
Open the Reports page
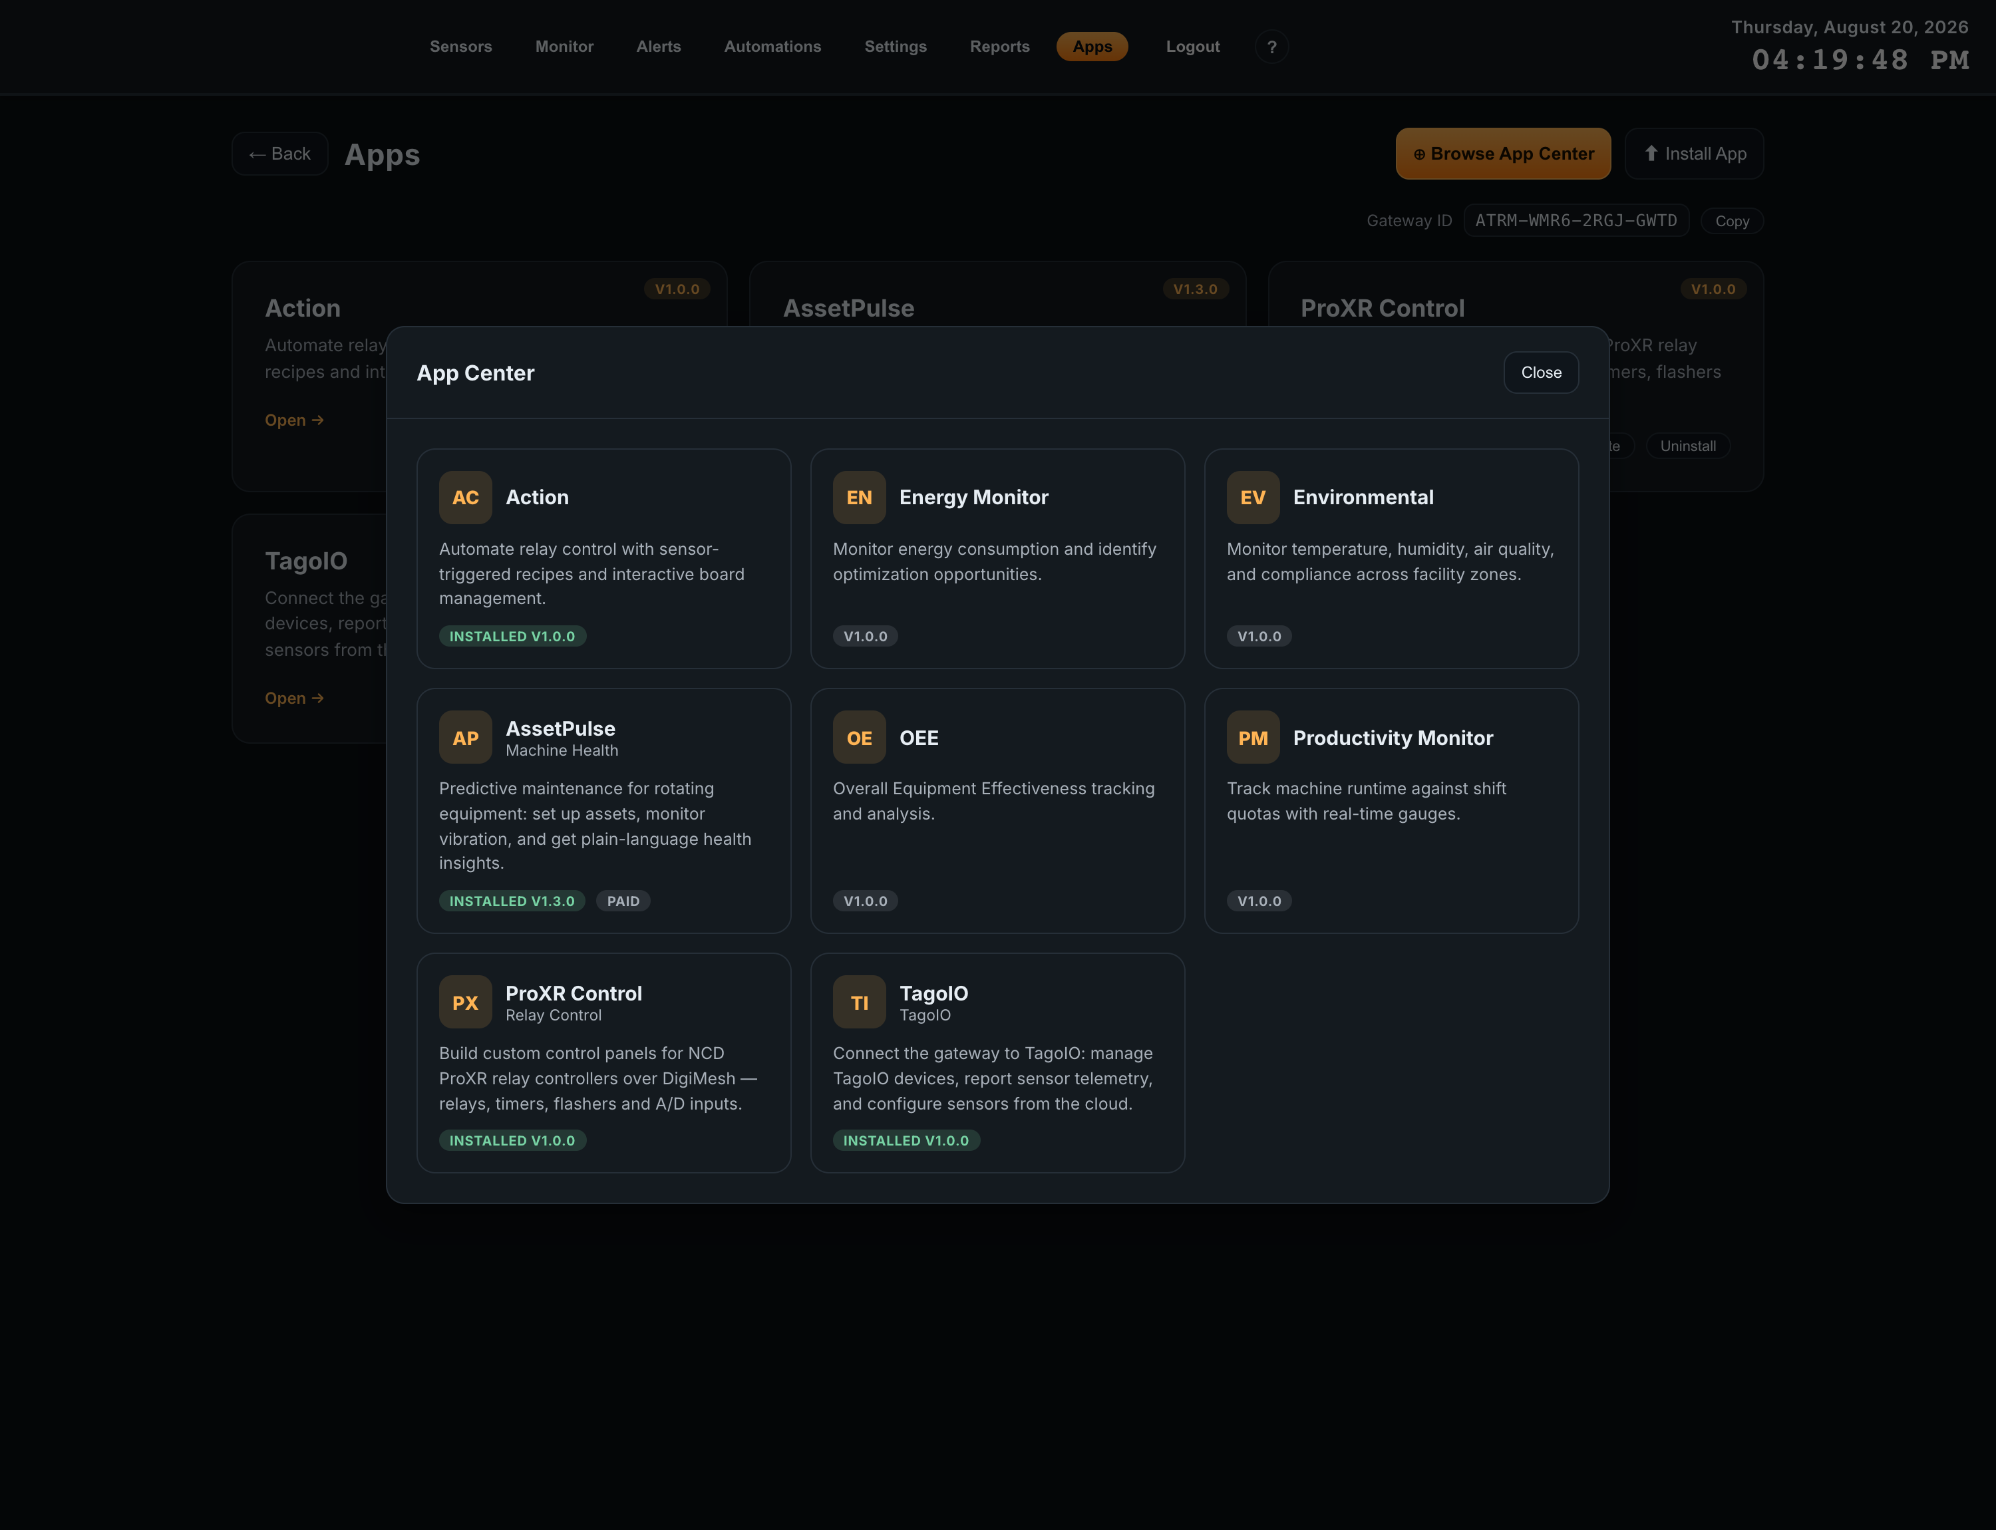point(999,47)
